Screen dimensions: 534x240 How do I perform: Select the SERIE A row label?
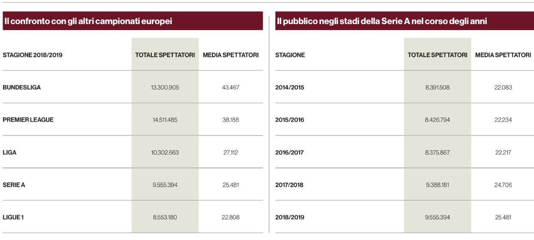tap(14, 185)
